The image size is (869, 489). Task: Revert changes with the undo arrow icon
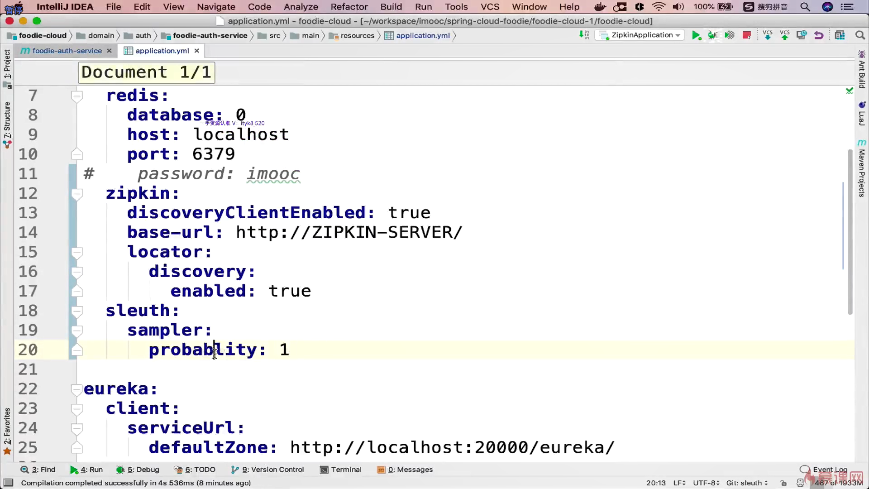pos(818,35)
